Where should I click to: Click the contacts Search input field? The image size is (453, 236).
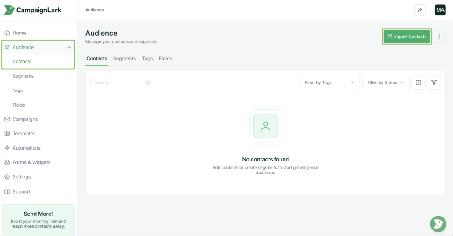point(119,82)
